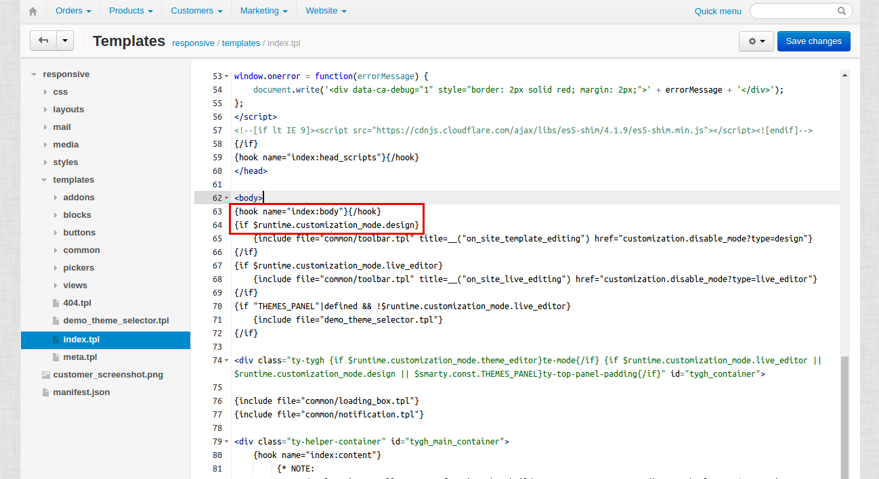Click Save changes button
The width and height of the screenshot is (879, 479).
point(813,41)
